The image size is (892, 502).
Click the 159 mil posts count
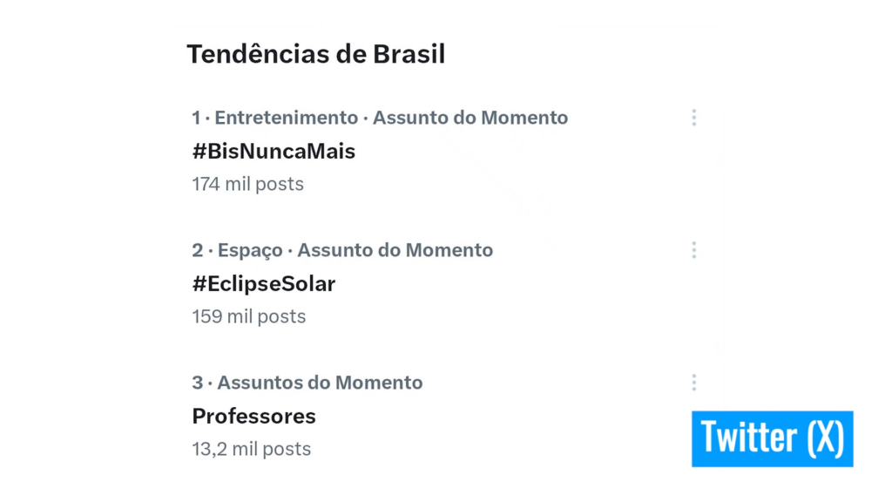click(x=247, y=316)
